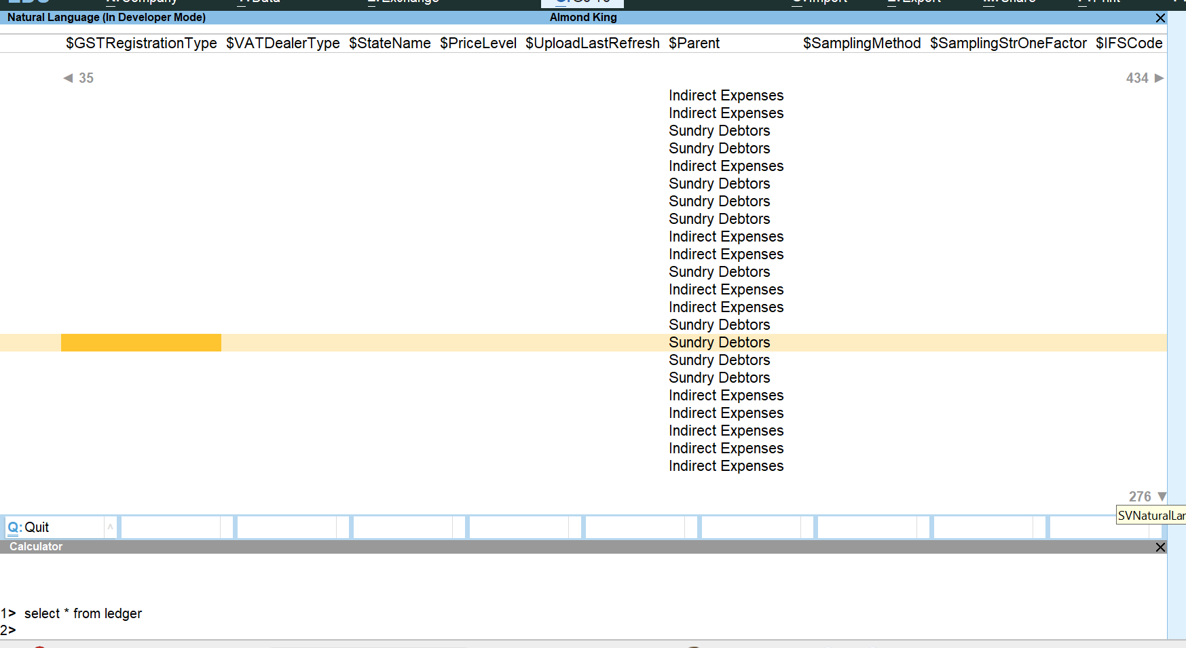
Task: Open the Export menu
Action: [913, 2]
